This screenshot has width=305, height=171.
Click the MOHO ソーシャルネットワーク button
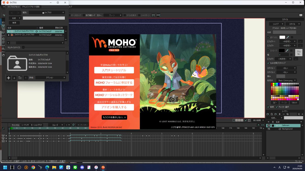coord(114,95)
